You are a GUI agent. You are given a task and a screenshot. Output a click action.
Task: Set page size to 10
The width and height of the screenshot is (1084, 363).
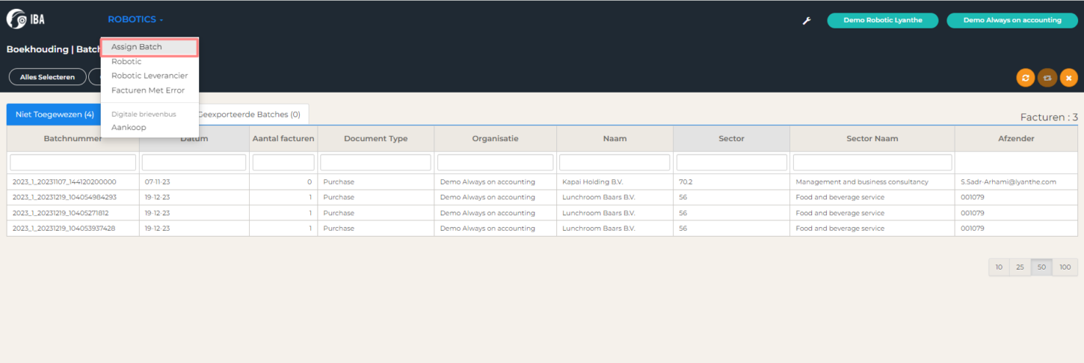pos(999,267)
